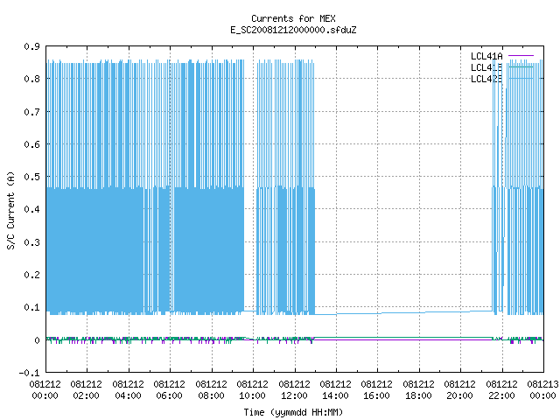Click the 0.5 y-axis tick label
Image resolution: width=560 pixels, height=420 pixels.
[32, 177]
